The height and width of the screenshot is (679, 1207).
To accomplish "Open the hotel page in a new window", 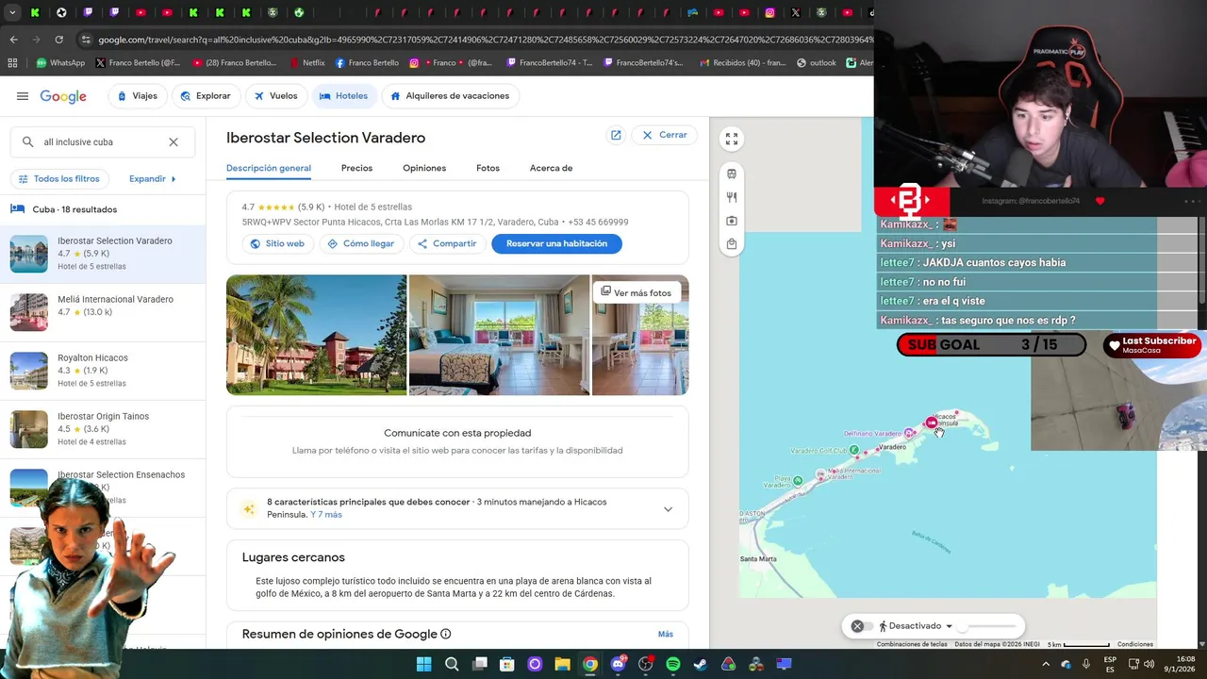I will pos(616,135).
